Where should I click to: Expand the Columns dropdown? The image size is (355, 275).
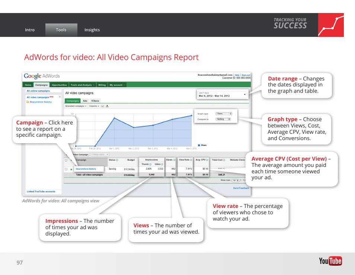coord(93,106)
